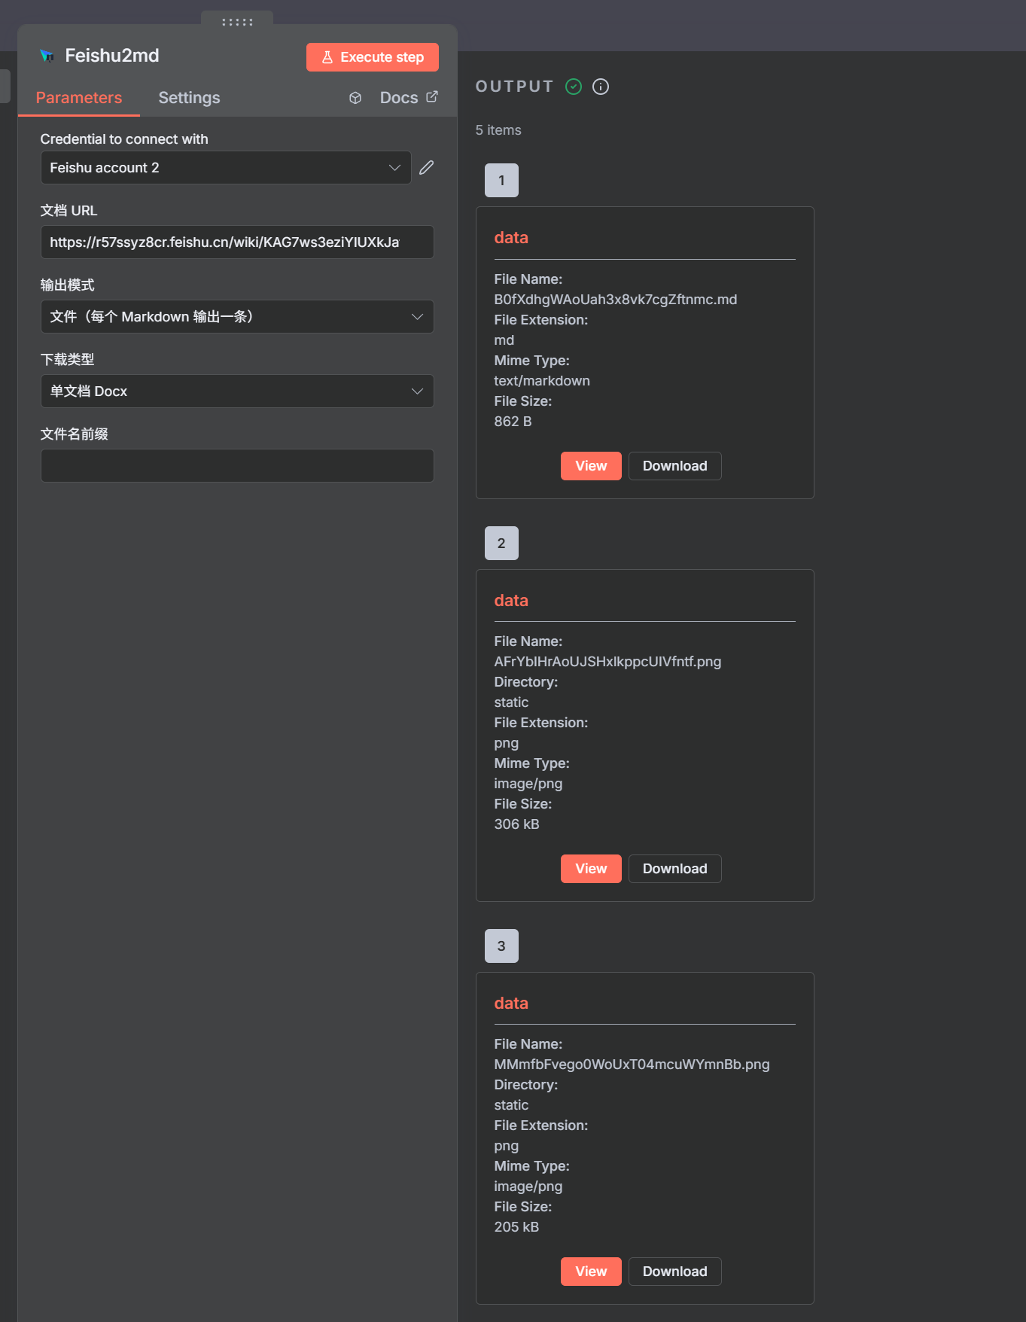Click the 文档 URL input field
The image size is (1026, 1322).
(237, 242)
